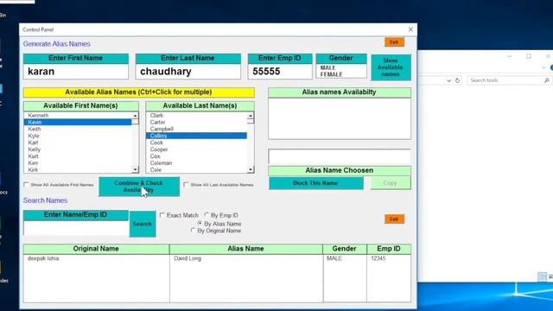Click the 12345 Emp ID cell

pos(378,258)
